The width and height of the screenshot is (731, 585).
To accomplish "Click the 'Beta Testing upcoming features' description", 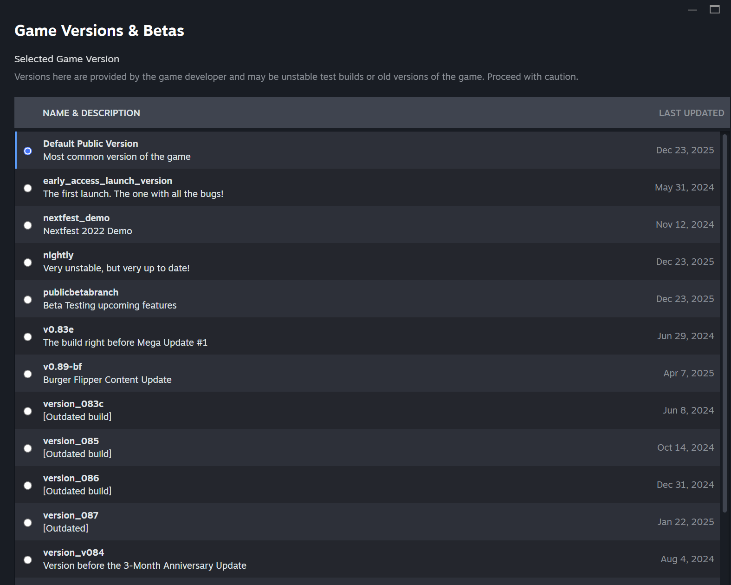I will point(110,305).
